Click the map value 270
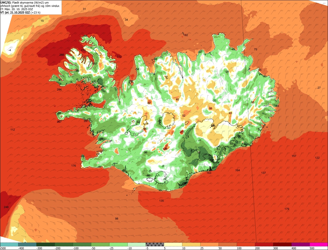Viewport: 328px width, 250px height. (83, 50)
